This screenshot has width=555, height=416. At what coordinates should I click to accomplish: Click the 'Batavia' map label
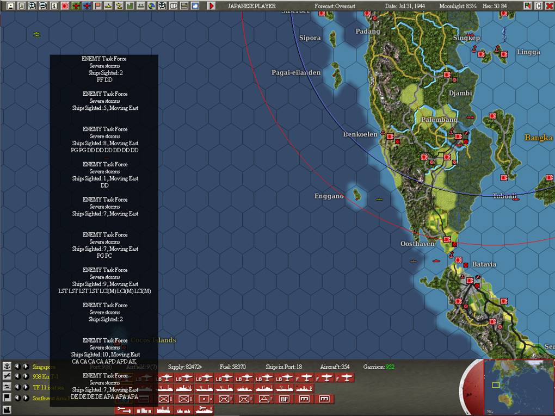click(x=484, y=264)
